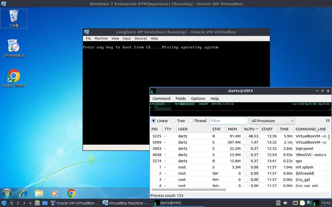Open Help menu in Longhorn XP window
Viewport: 332px width, 207px height.
tap(154, 38)
